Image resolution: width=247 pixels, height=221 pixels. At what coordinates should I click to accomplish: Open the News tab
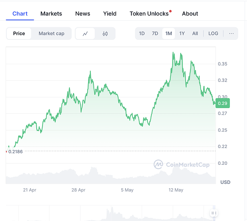pos(83,14)
